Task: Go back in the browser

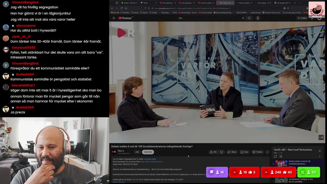Action: coord(112,8)
